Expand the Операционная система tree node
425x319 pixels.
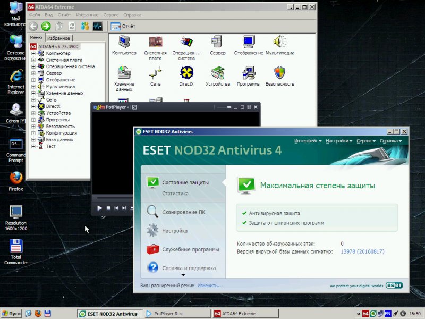(x=33, y=66)
